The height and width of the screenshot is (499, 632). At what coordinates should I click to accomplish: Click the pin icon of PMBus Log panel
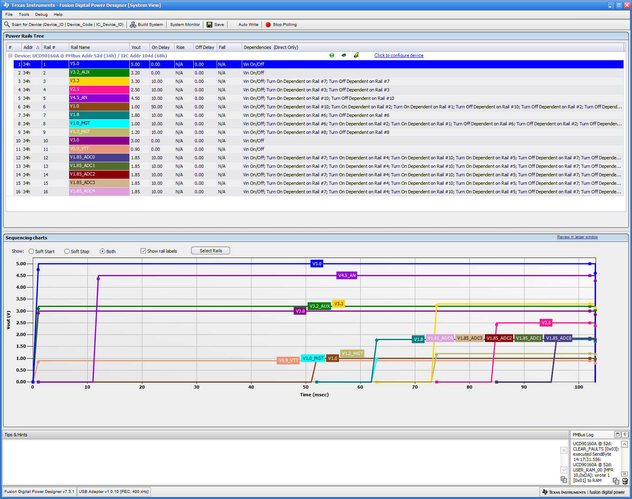625,434
